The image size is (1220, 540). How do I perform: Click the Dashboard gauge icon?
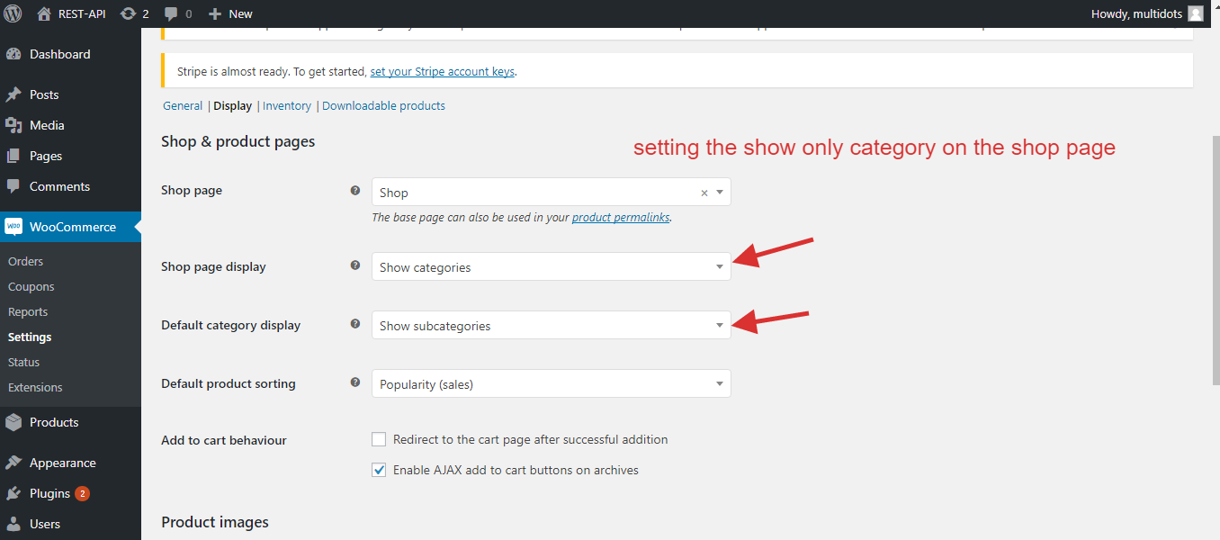pos(13,54)
